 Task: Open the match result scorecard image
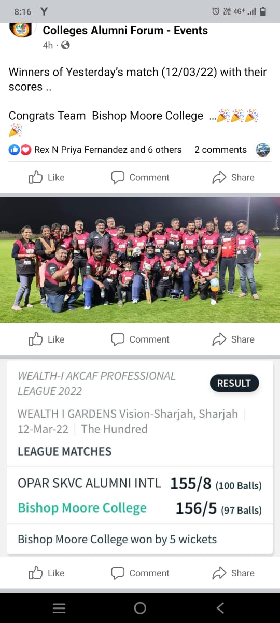point(140,458)
